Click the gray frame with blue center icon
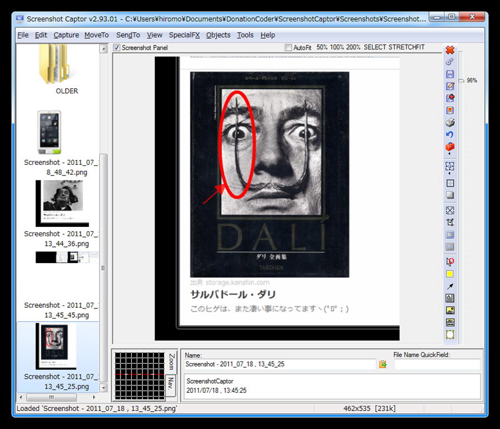This screenshot has width=500, height=429. point(450,247)
